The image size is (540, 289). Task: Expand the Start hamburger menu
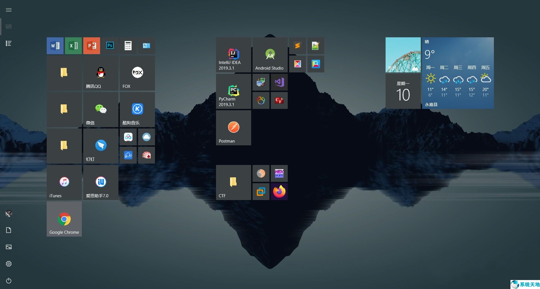point(9,10)
